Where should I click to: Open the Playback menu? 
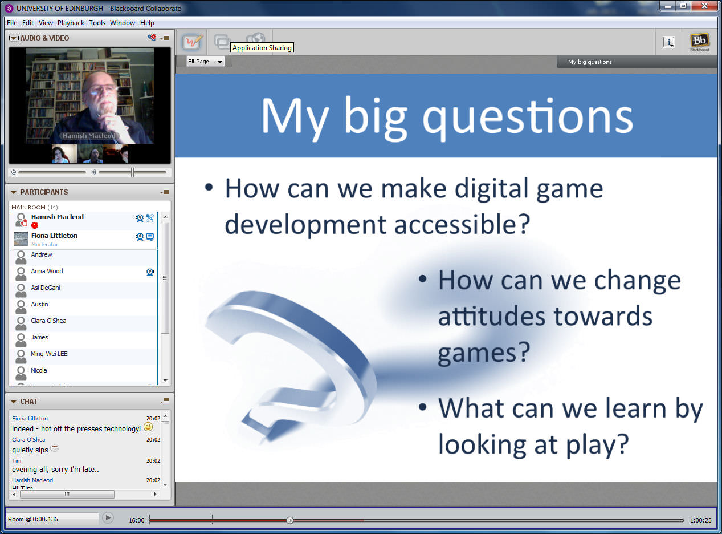(71, 23)
